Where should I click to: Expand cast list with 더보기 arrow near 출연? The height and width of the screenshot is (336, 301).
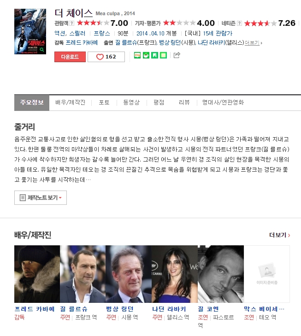(254, 43)
